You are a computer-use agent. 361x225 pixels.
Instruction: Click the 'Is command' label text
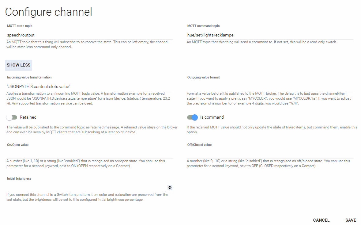[212, 117]
